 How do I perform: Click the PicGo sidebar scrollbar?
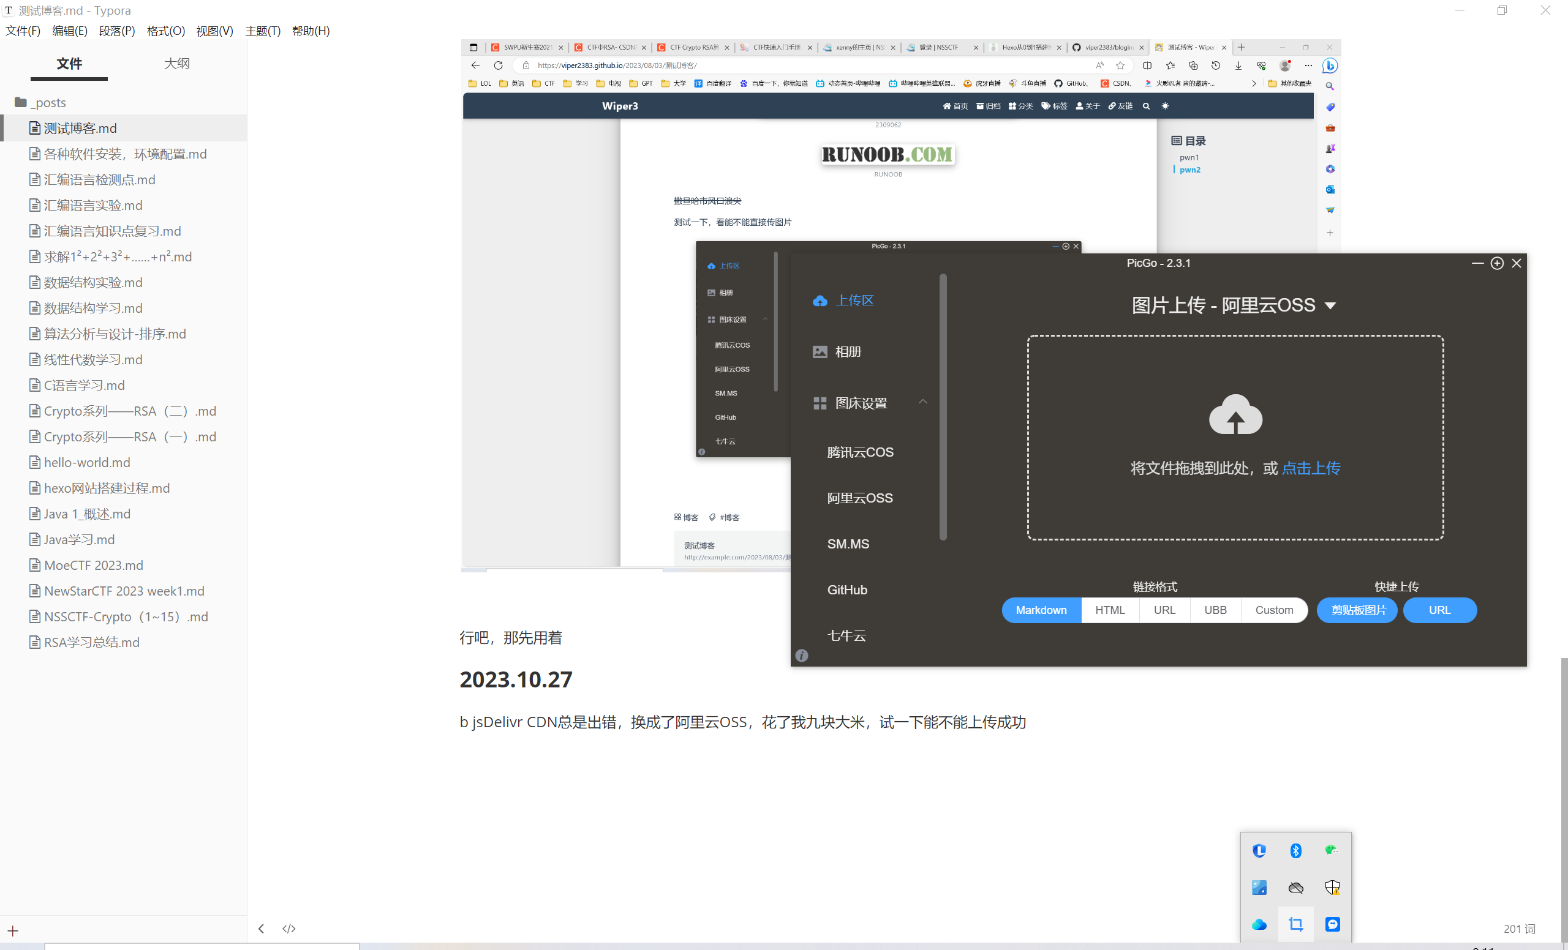click(943, 407)
